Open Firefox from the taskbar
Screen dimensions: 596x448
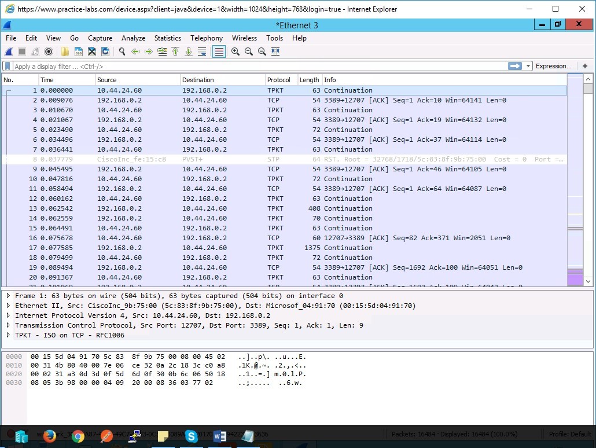49,436
